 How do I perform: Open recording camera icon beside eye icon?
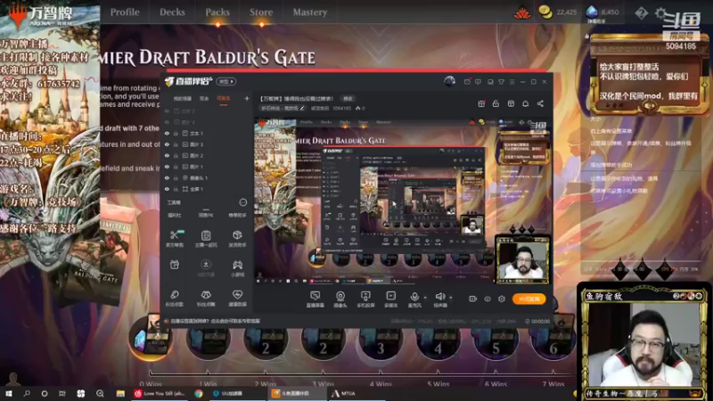(x=472, y=299)
